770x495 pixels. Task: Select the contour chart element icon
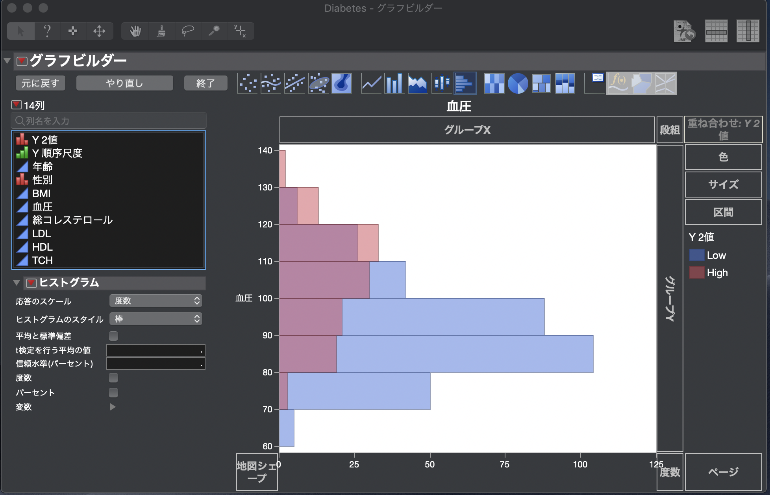click(x=341, y=83)
